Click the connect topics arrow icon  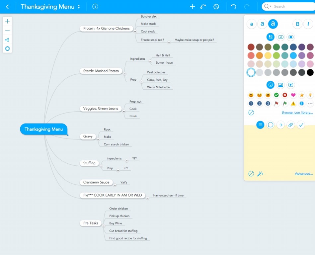click(x=203, y=7)
